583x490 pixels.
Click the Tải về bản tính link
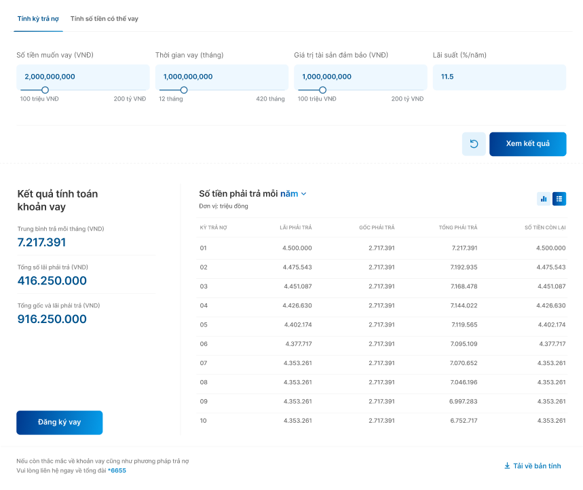tap(537, 466)
